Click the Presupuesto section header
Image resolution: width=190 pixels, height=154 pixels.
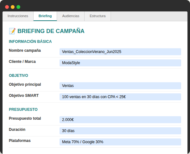(x=23, y=110)
